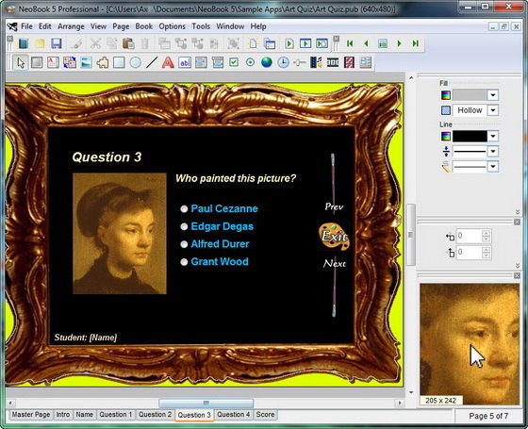Click the blue New Book icon

pos(24,43)
